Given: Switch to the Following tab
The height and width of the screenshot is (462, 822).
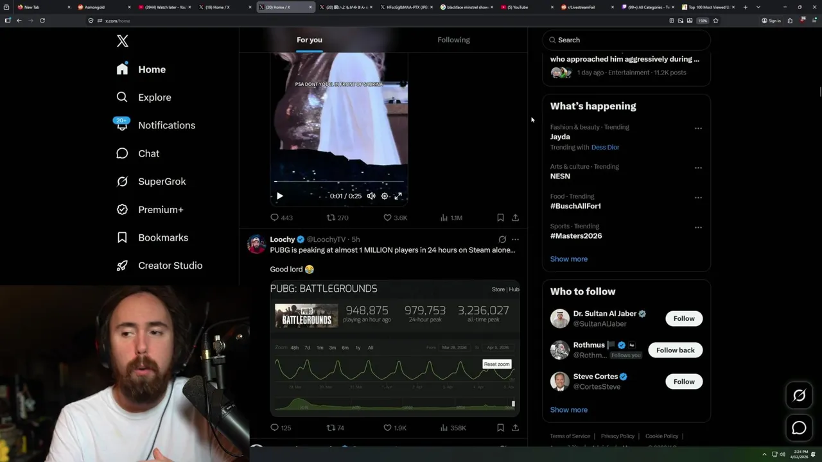Looking at the screenshot, I should click(x=454, y=40).
